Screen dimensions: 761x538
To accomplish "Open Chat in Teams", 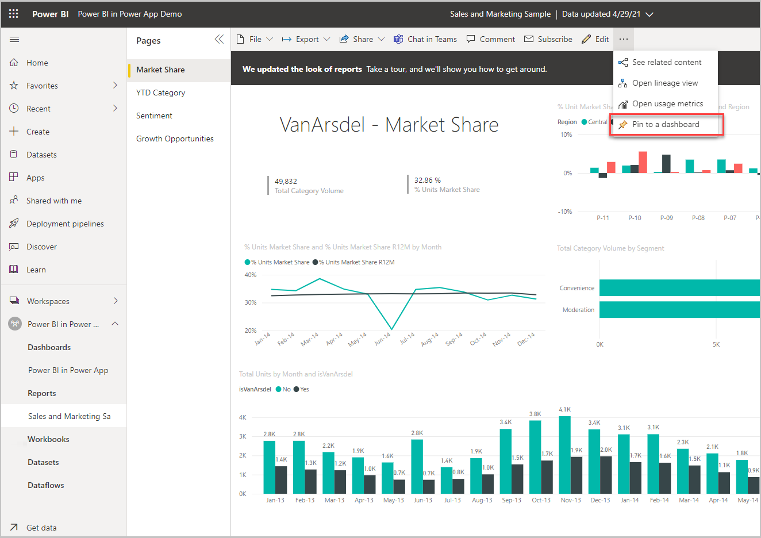I will click(x=425, y=39).
